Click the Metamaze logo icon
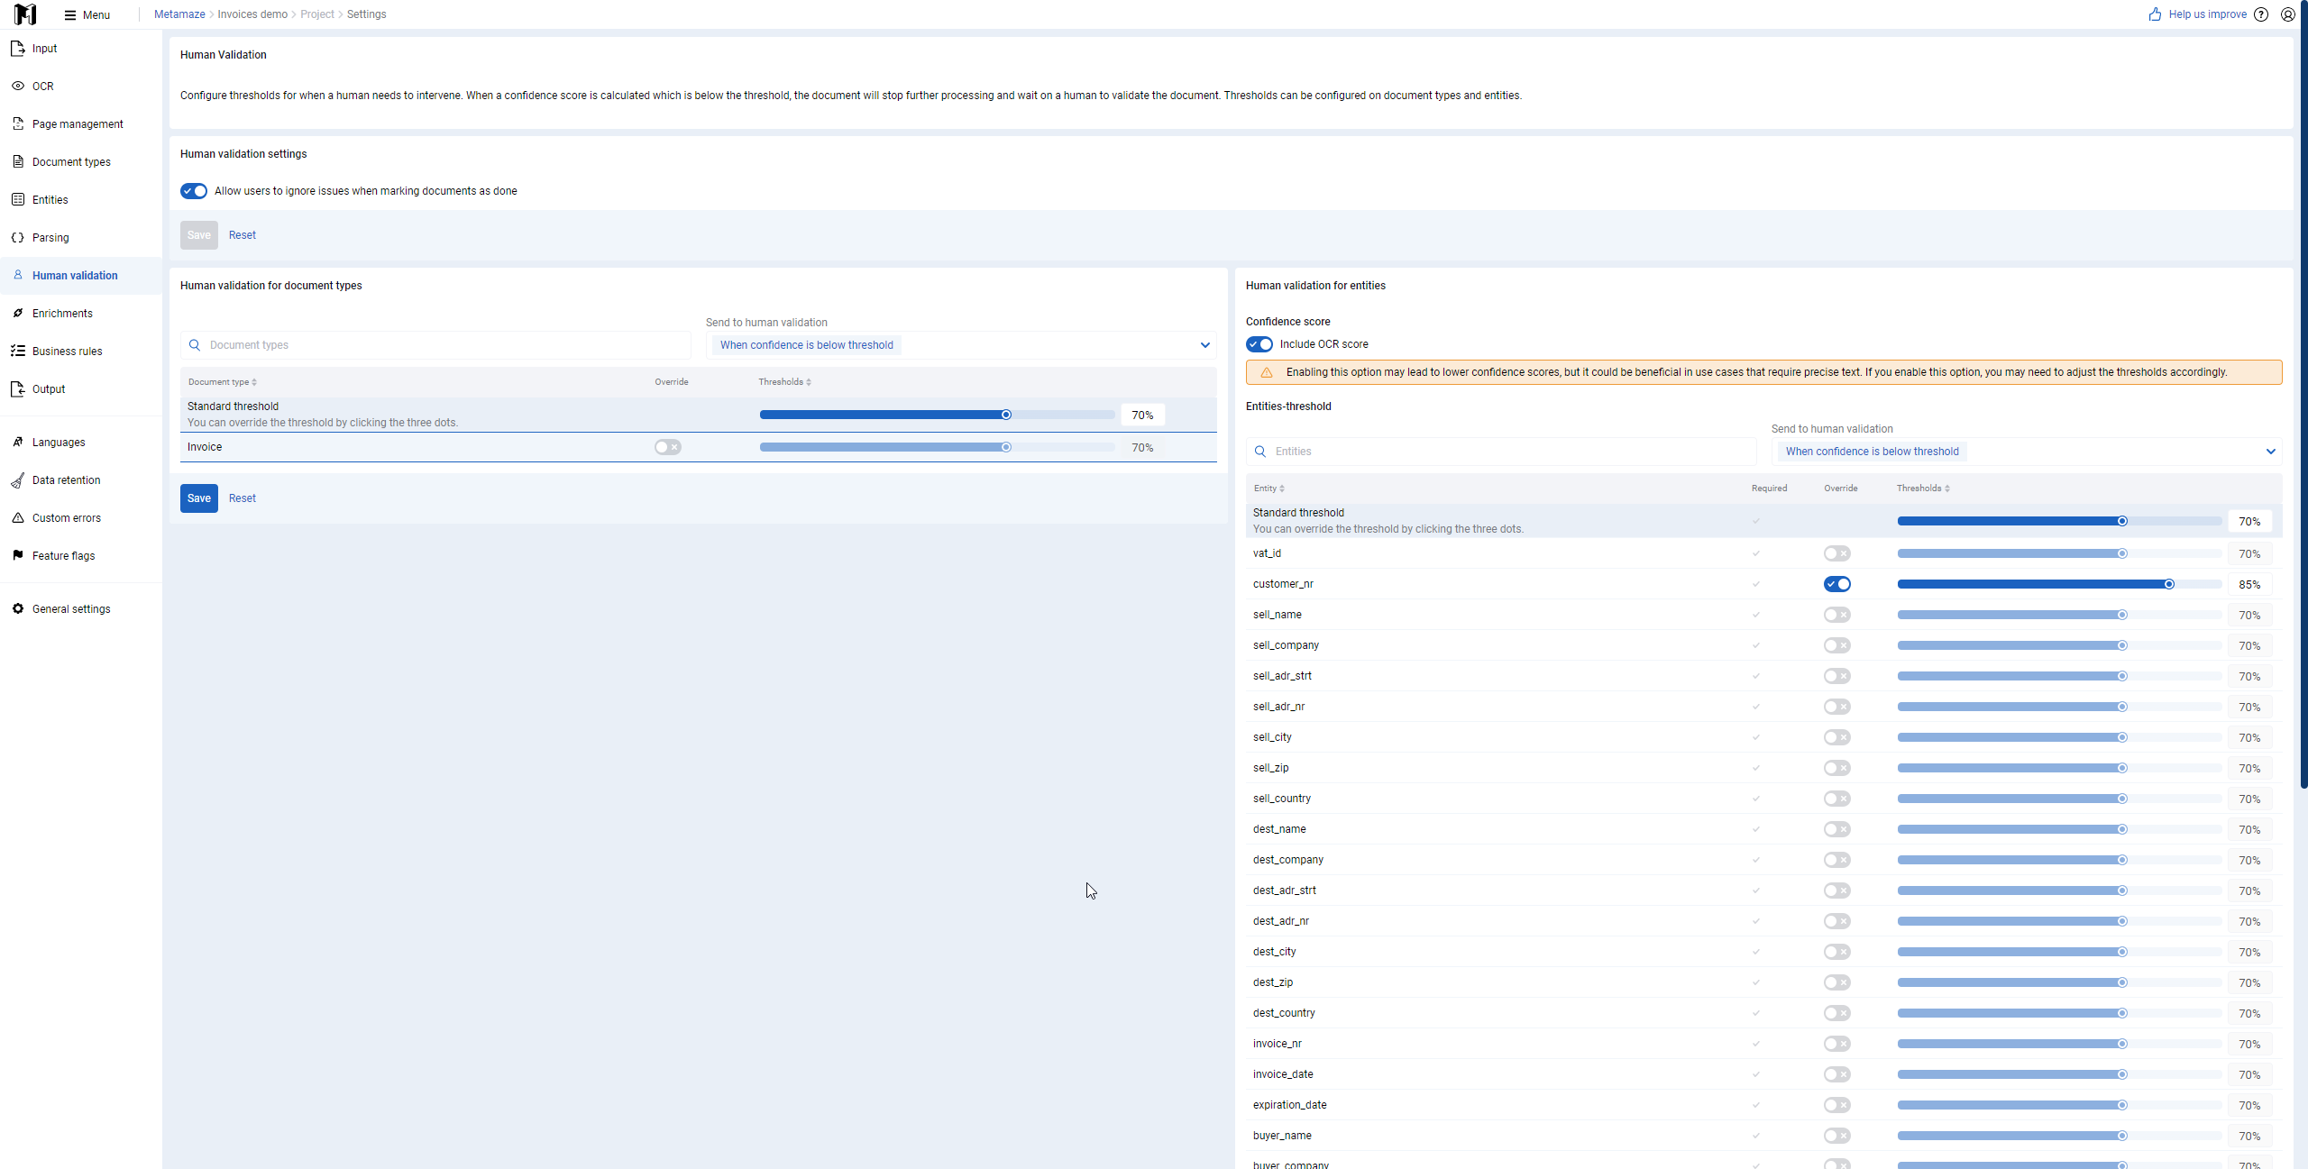The height and width of the screenshot is (1169, 2308). [x=25, y=14]
